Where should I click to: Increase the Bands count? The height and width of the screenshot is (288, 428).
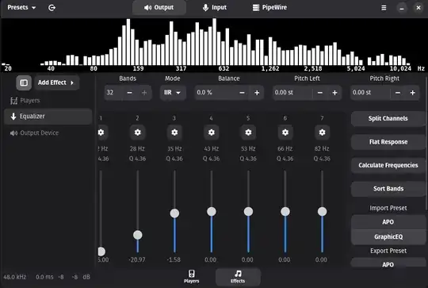tap(144, 93)
